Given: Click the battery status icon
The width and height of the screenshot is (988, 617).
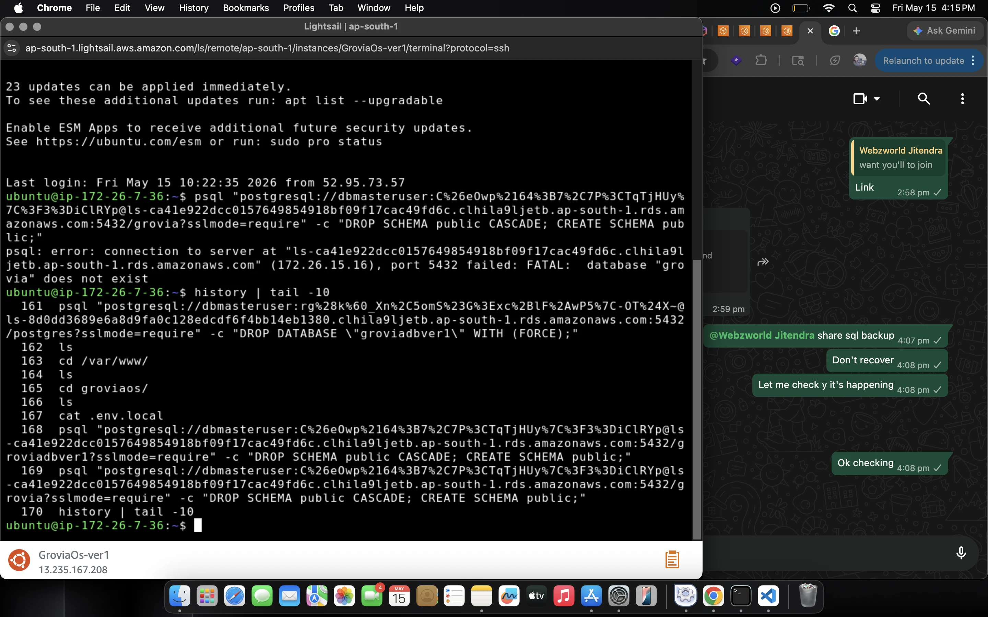Looking at the screenshot, I should coord(801,8).
